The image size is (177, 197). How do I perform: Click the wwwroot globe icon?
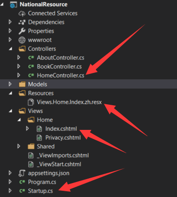pos(22,40)
